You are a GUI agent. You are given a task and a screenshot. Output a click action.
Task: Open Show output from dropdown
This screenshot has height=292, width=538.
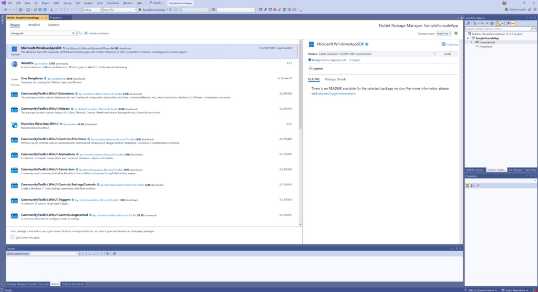click(54, 254)
